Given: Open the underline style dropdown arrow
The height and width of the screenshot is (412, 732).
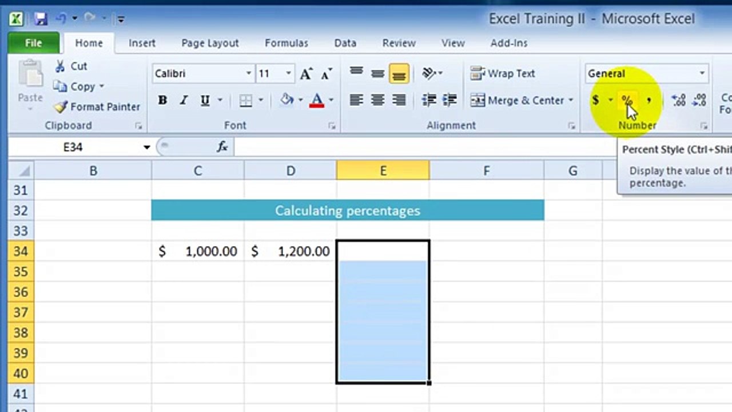Looking at the screenshot, I should tap(220, 101).
